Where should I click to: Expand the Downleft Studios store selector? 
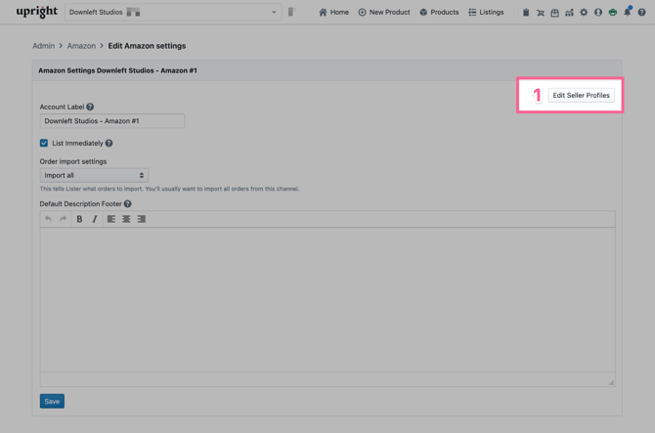[172, 13]
